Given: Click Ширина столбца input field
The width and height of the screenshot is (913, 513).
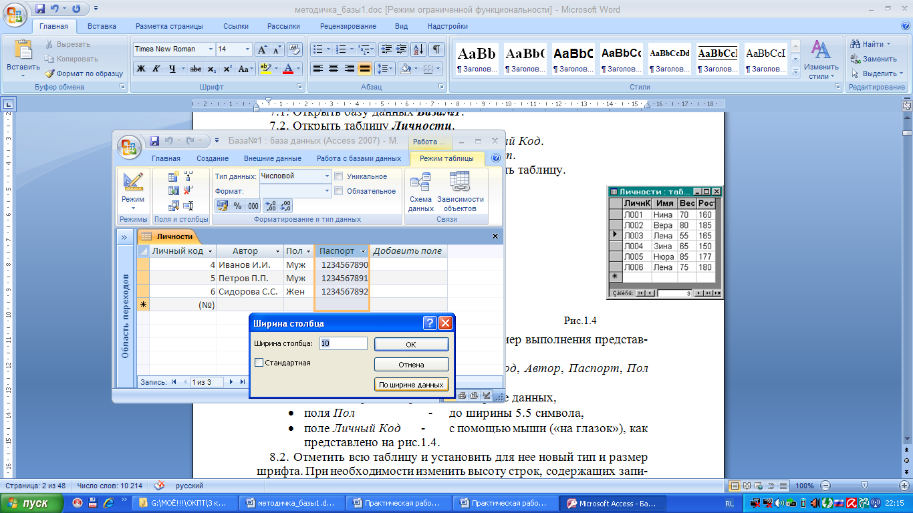Looking at the screenshot, I should click(x=344, y=343).
